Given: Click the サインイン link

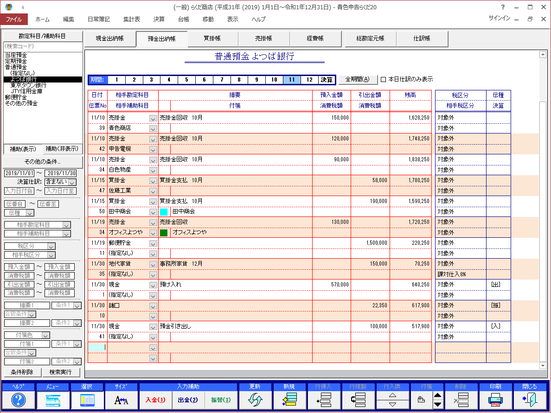Looking at the screenshot, I should click(499, 18).
